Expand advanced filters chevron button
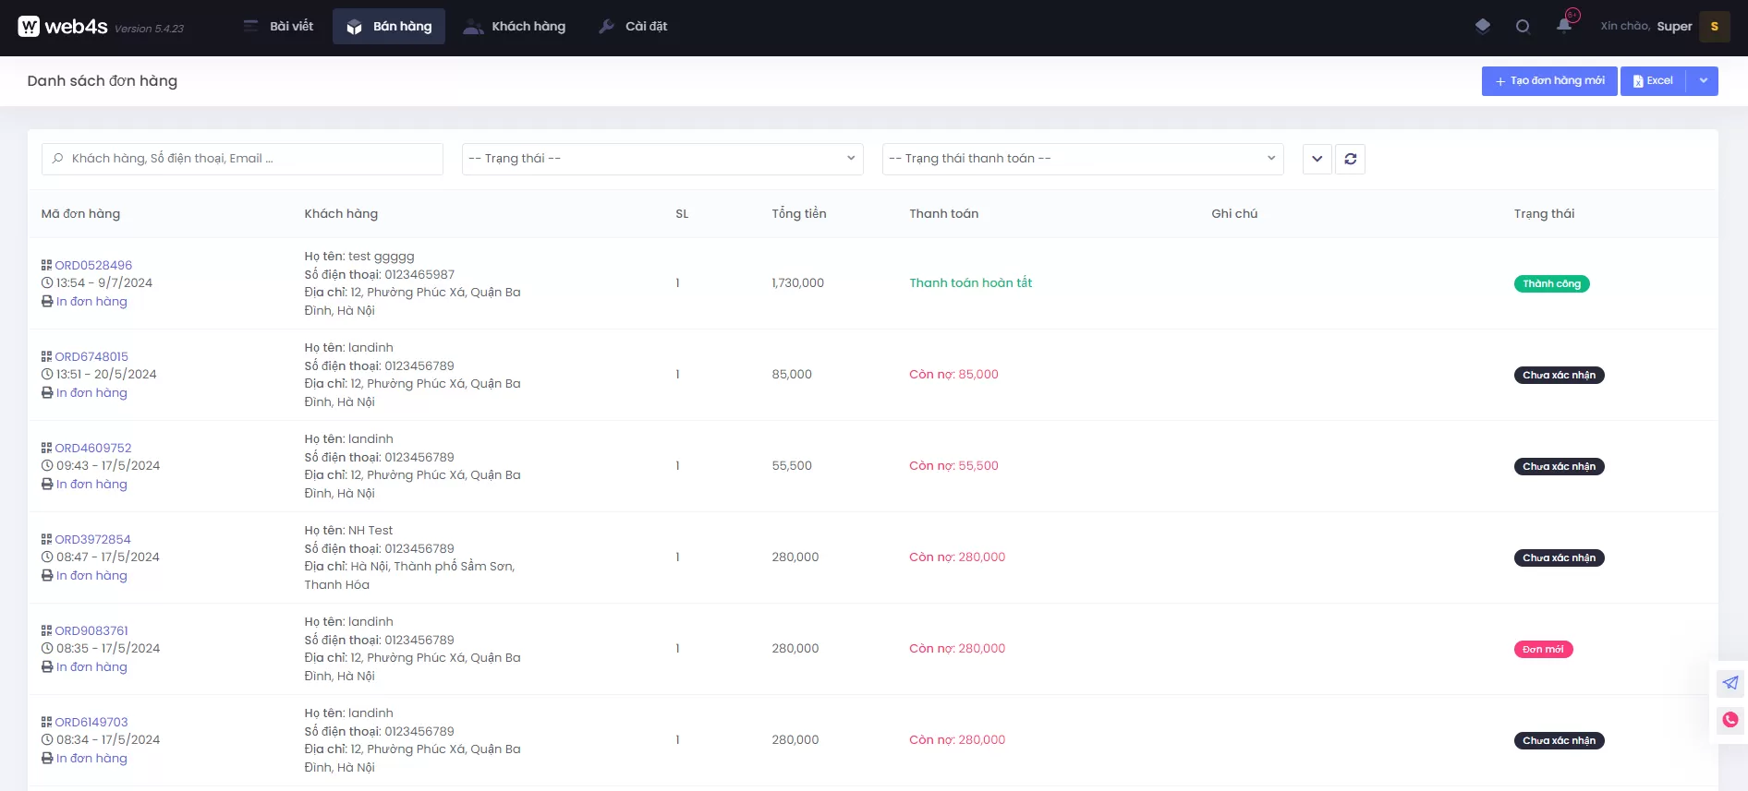1748x791 pixels. (1317, 159)
